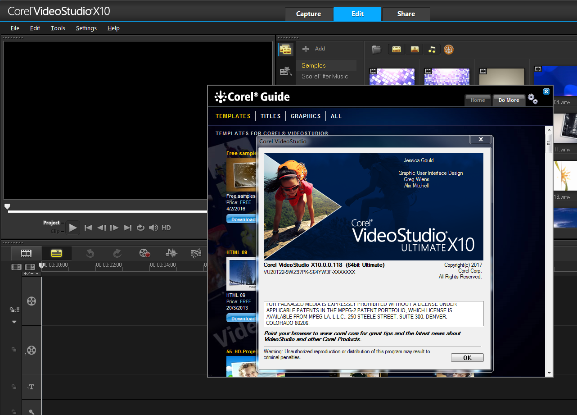Click the Overlay Track 1 icon
577x415 pixels.
(32, 350)
